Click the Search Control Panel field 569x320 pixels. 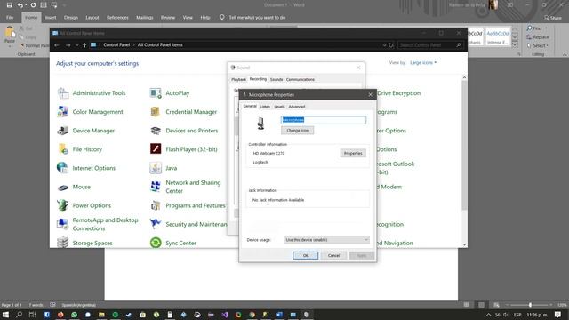pos(430,45)
